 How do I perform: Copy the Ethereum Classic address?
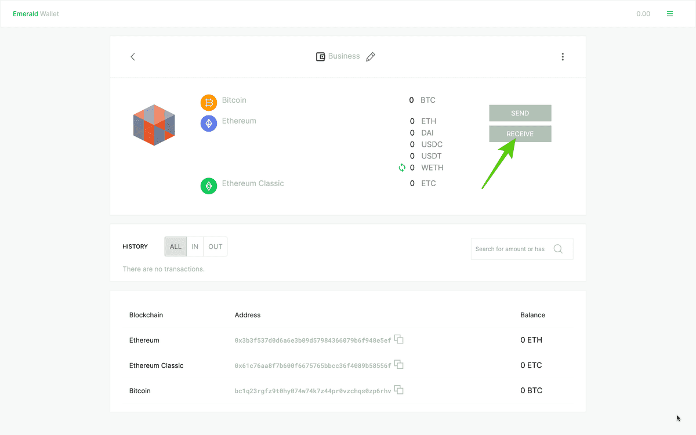click(399, 365)
